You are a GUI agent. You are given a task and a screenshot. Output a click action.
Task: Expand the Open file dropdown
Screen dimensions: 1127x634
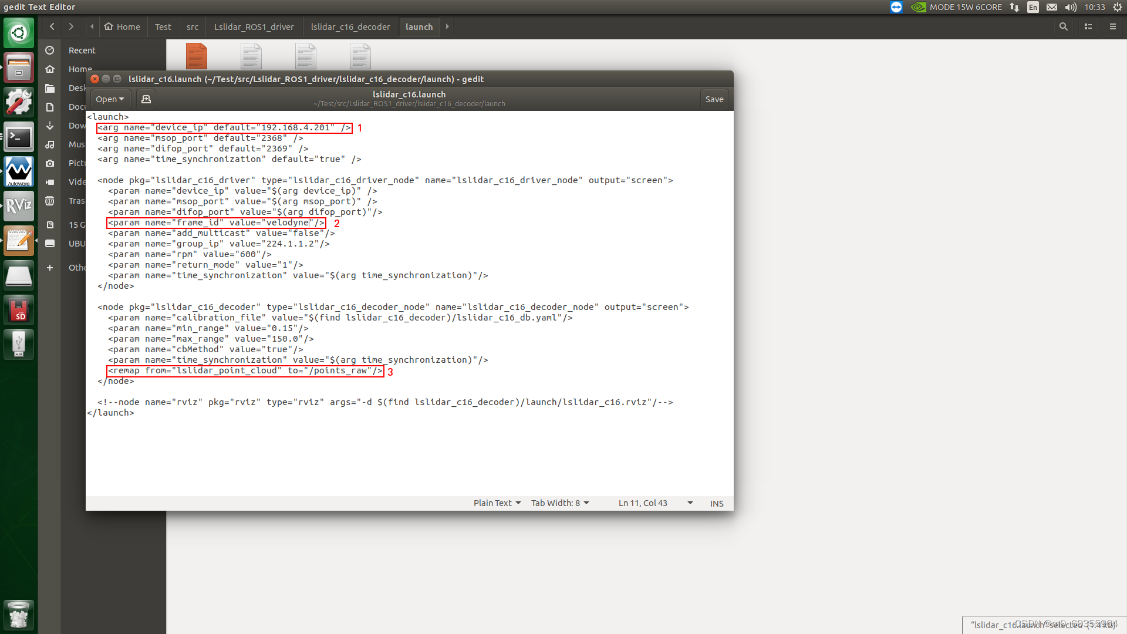pos(110,99)
